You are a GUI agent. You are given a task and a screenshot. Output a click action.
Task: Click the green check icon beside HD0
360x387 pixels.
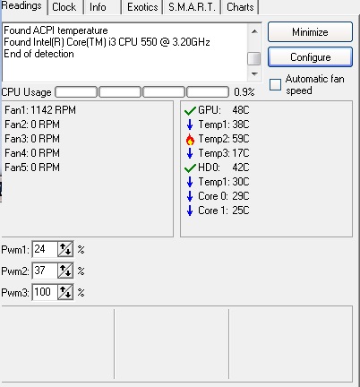(x=190, y=168)
